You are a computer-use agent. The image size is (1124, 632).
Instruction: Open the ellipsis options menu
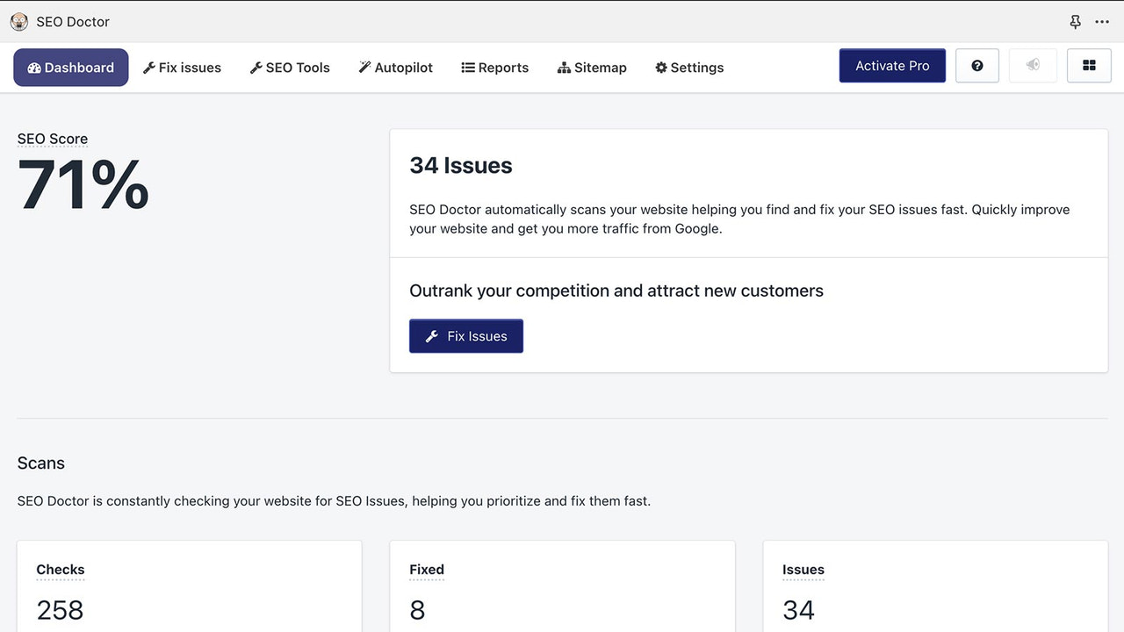(x=1102, y=21)
